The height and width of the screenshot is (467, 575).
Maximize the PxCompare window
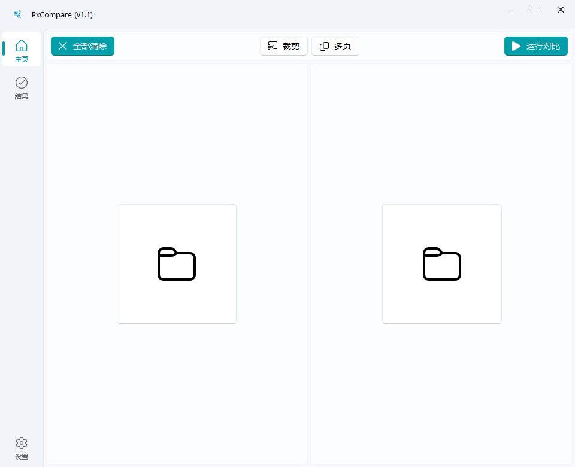click(534, 10)
